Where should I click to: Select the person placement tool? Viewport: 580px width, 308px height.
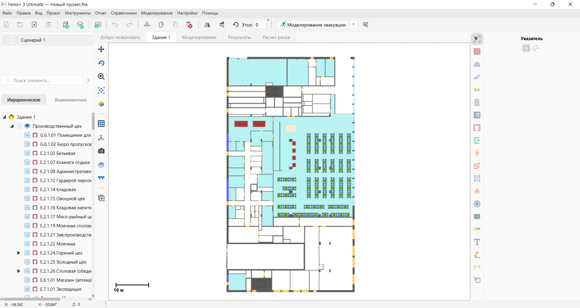477,153
